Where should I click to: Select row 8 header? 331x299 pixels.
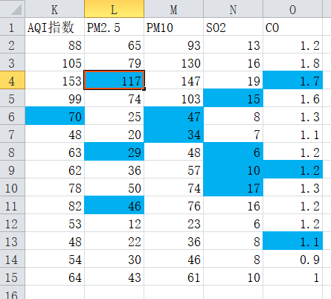coord(13,152)
